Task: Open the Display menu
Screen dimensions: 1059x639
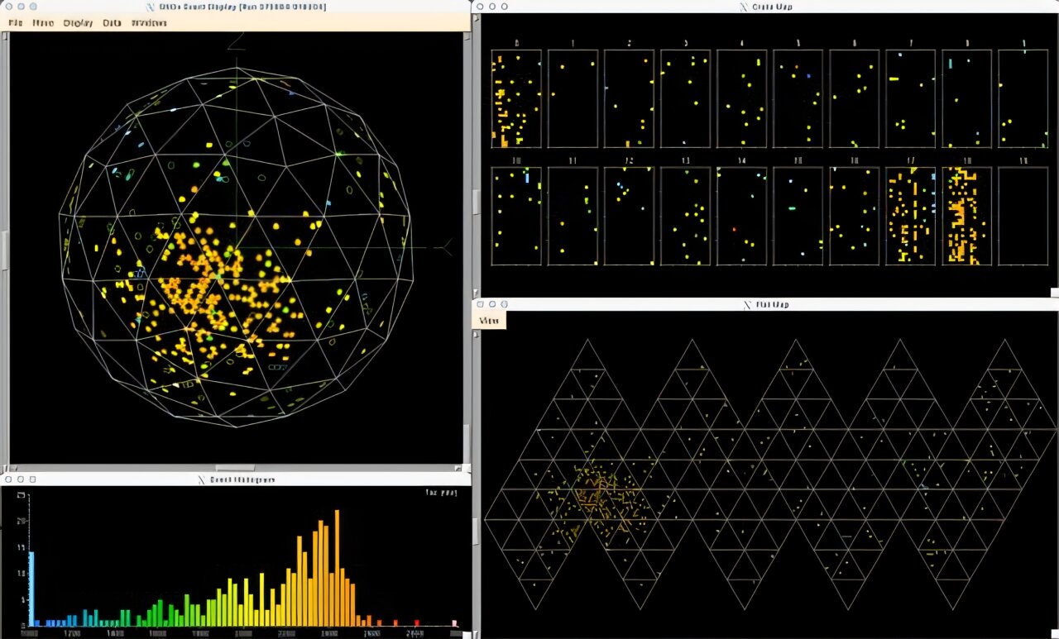Action: coord(78,22)
